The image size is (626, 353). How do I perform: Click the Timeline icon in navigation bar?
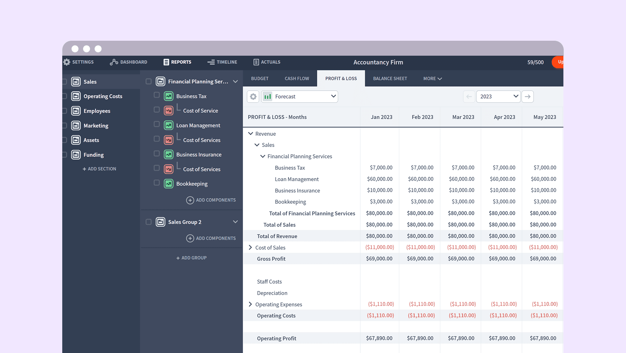point(211,62)
